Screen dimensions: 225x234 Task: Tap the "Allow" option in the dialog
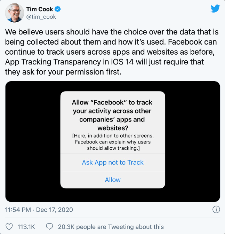pos(113,180)
